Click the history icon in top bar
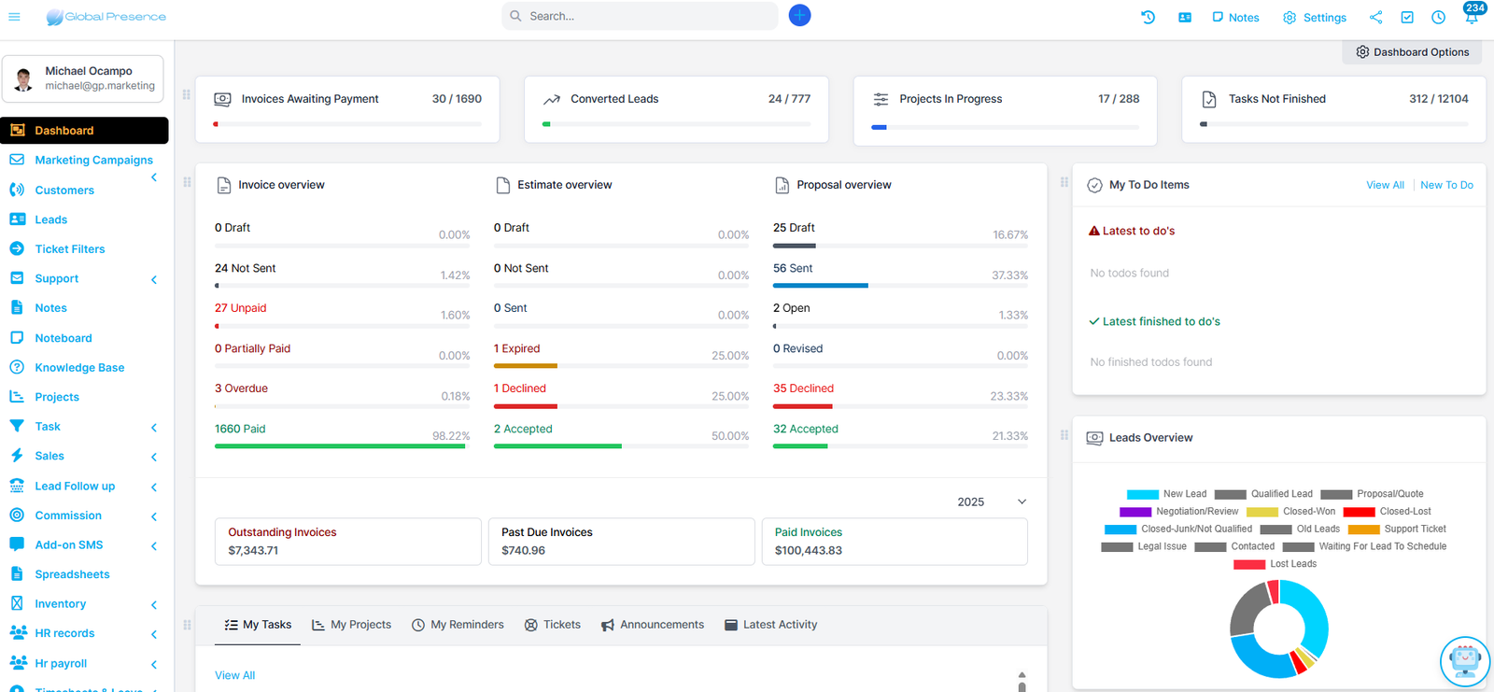This screenshot has height=692, width=1494. [x=1148, y=17]
